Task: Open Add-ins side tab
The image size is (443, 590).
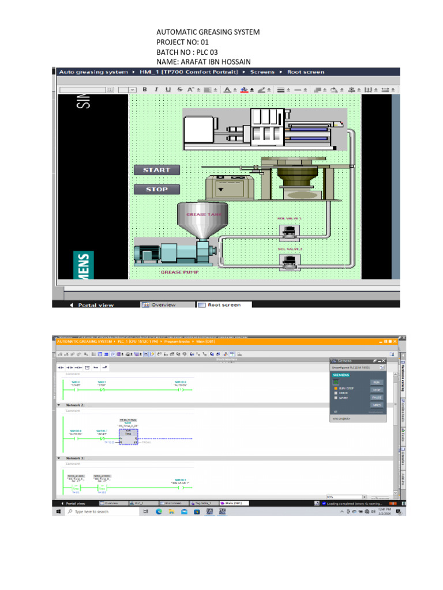Action: pyautogui.click(x=403, y=479)
